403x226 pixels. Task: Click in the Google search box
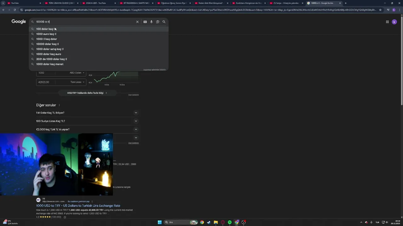pyautogui.click(x=85, y=22)
